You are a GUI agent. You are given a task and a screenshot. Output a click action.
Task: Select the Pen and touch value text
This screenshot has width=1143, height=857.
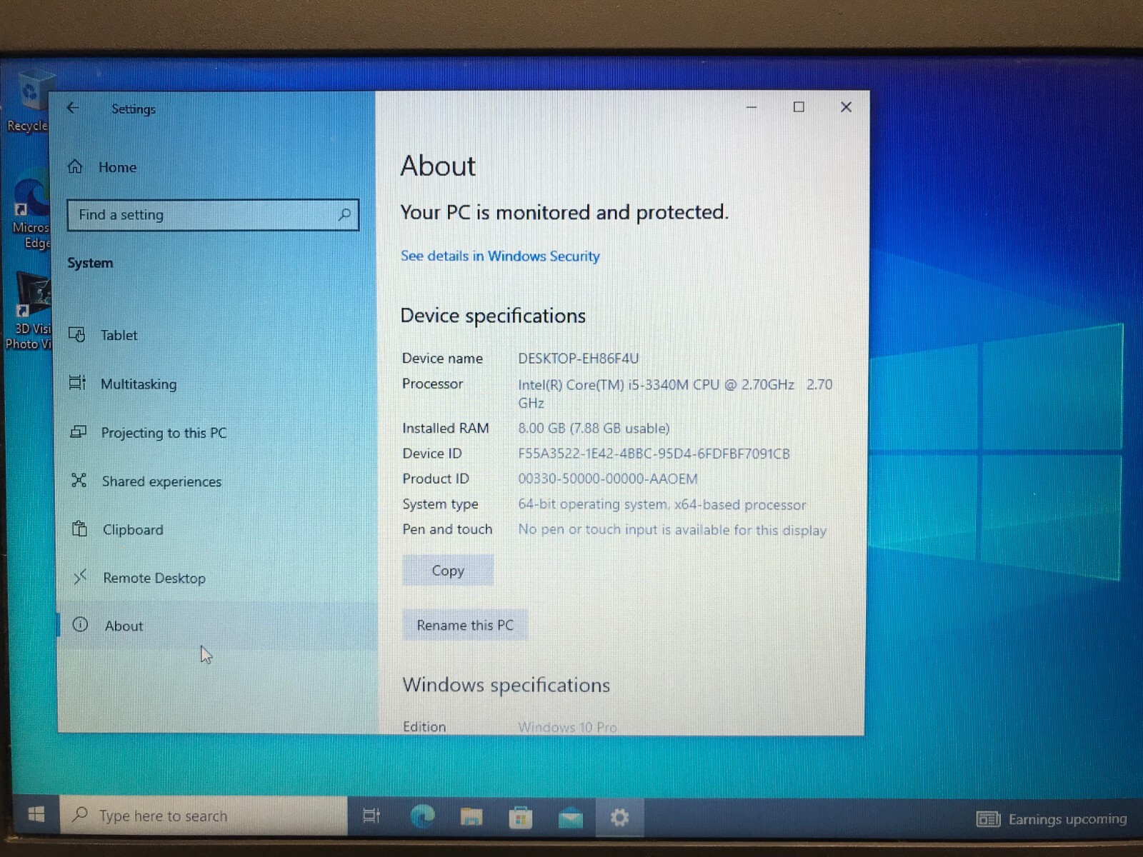tap(672, 531)
